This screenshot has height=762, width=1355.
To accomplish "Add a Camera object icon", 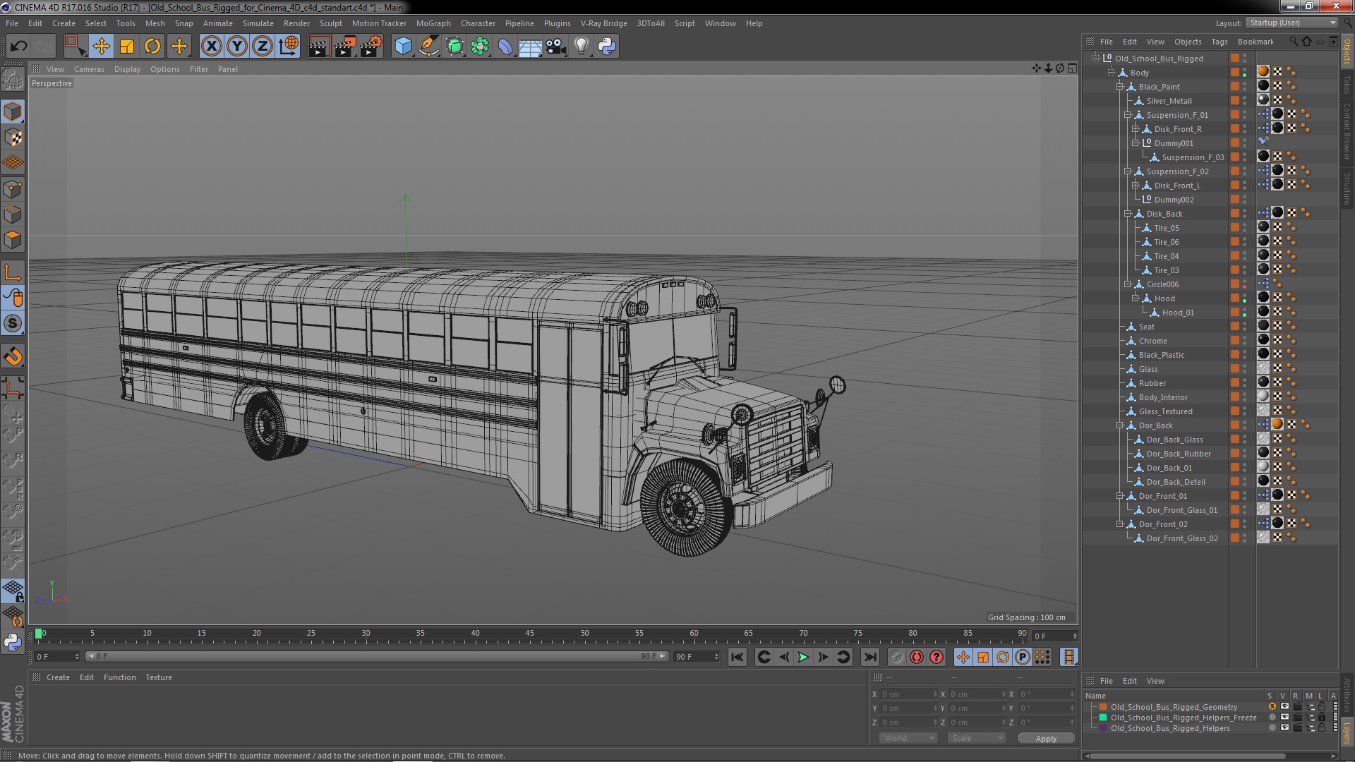I will pyautogui.click(x=555, y=47).
